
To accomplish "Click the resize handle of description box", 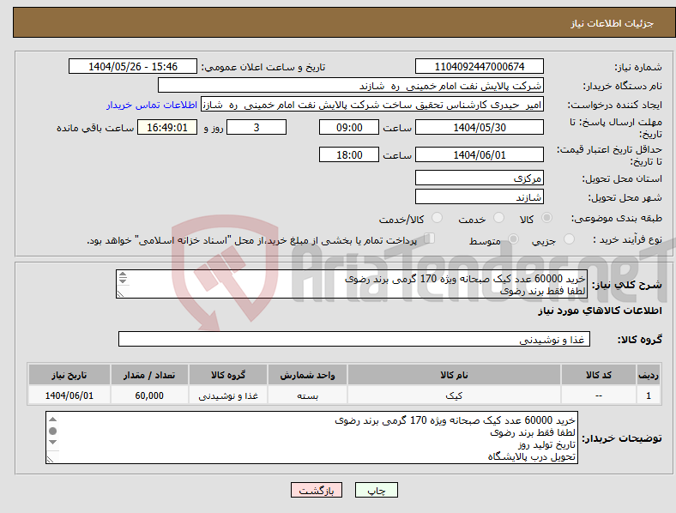I will [x=120, y=294].
